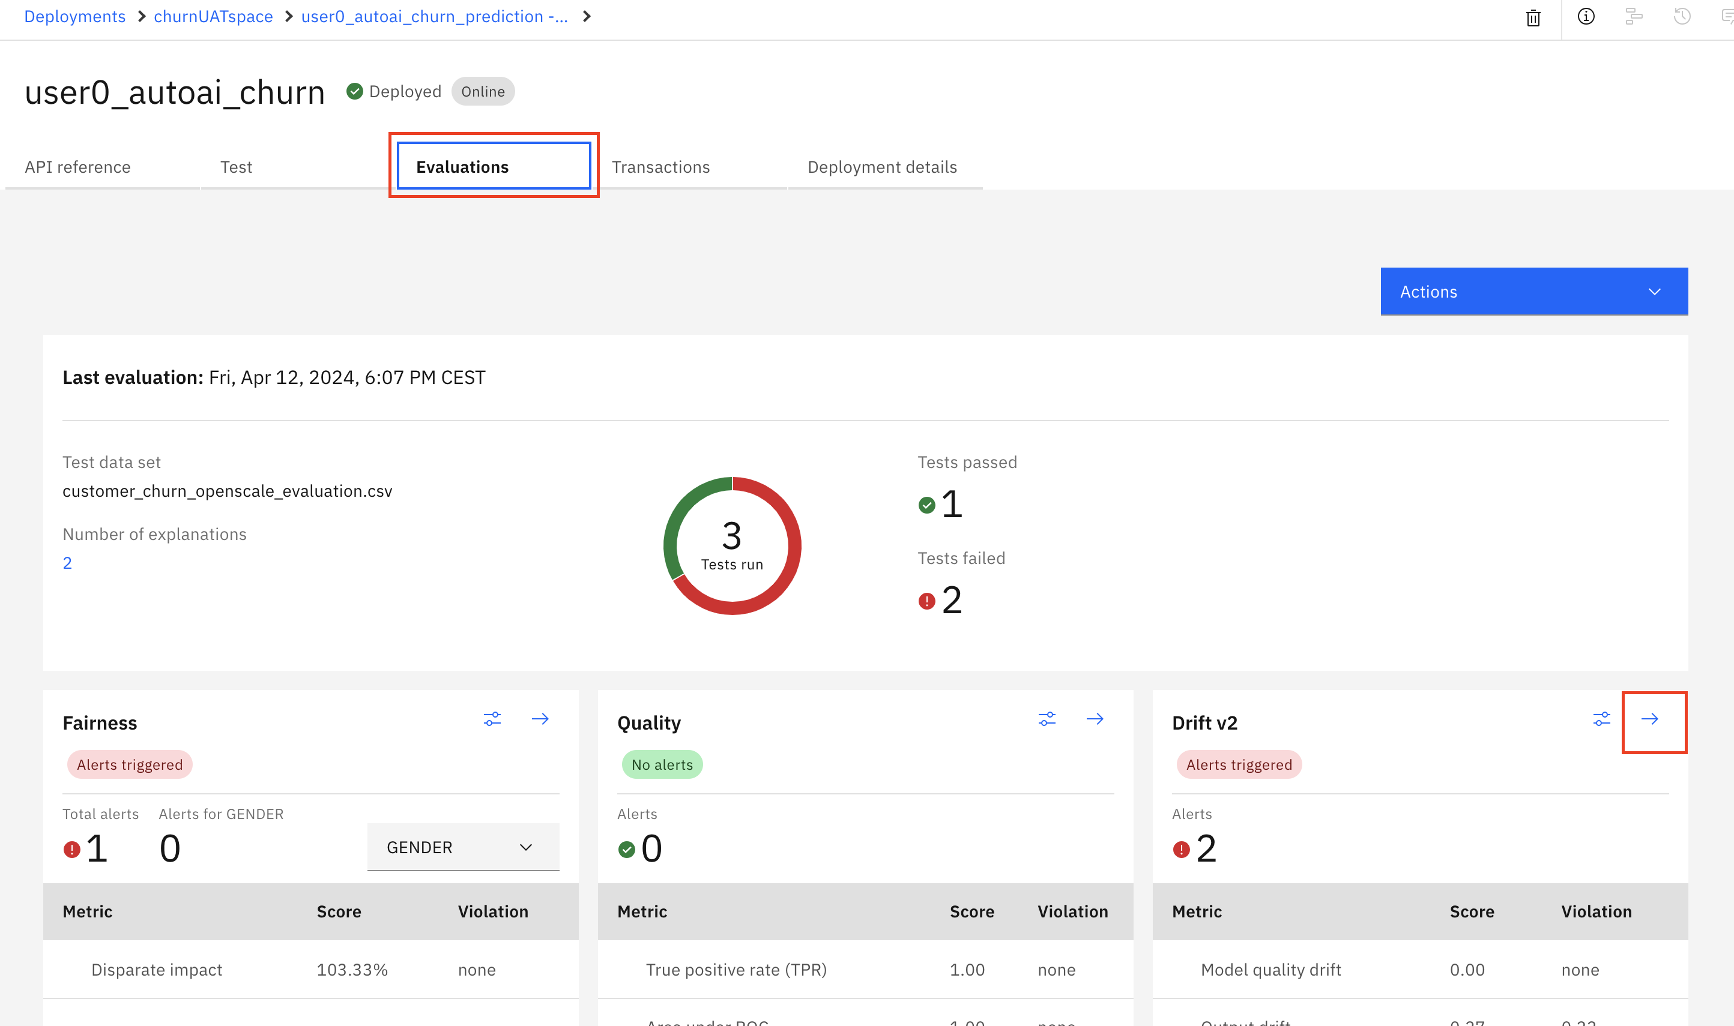Click the Quality No alerts tag
The width and height of the screenshot is (1734, 1026).
point(662,764)
